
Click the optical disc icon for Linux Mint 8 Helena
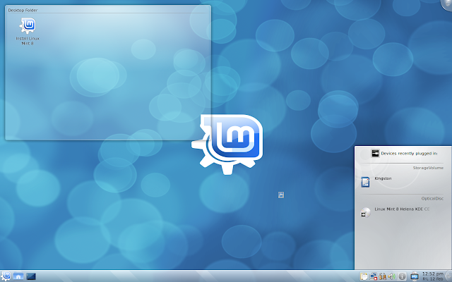[366, 213]
